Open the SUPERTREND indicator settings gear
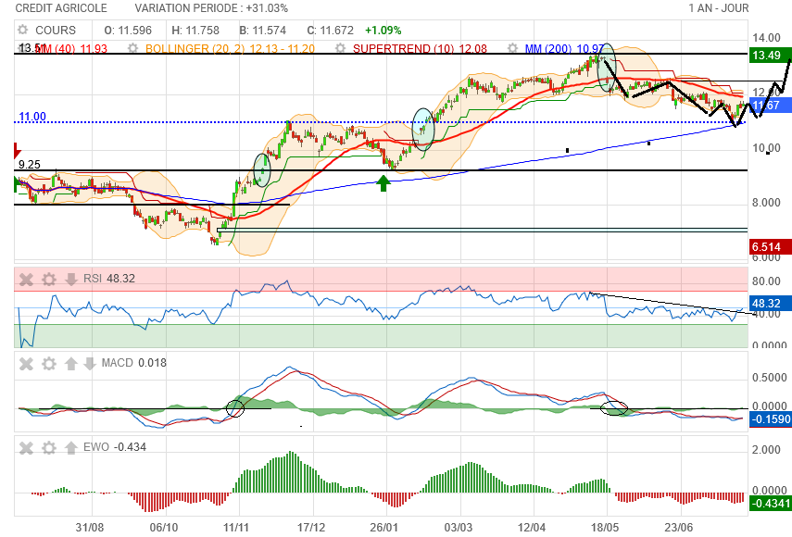This screenshot has height=537, width=792. pyautogui.click(x=341, y=48)
